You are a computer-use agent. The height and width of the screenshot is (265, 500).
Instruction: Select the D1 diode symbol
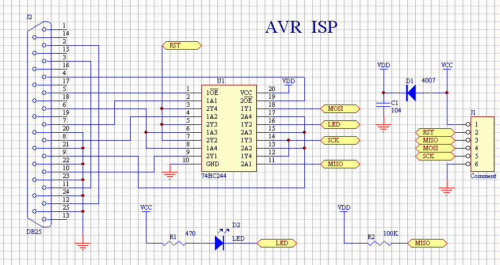coord(411,92)
